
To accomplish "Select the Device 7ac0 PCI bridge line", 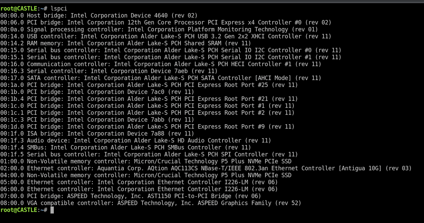I will click(97, 92).
